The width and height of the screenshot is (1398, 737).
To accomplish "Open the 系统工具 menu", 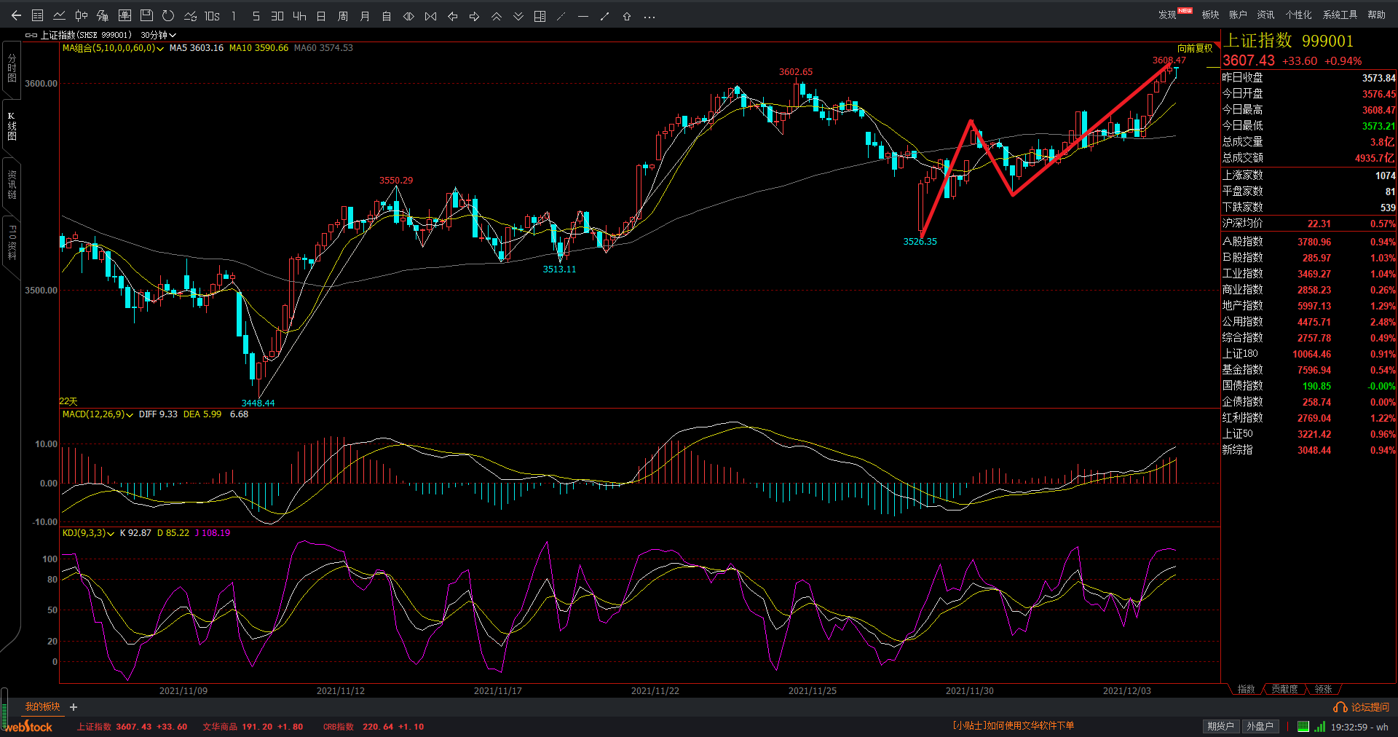I will pos(1340,15).
